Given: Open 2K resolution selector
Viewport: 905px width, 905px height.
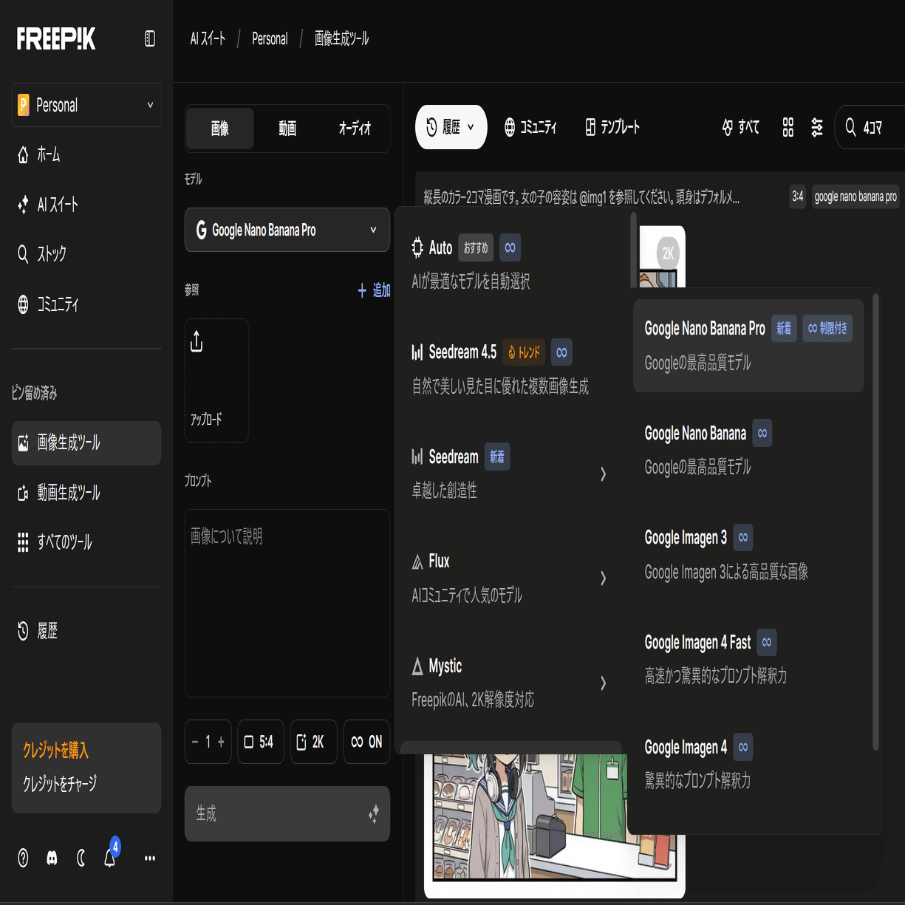Looking at the screenshot, I should tap(314, 742).
